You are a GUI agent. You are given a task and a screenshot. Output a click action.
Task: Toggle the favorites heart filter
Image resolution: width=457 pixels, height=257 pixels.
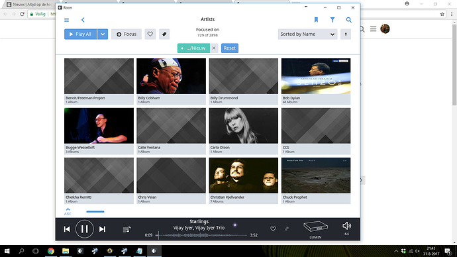pyautogui.click(x=150, y=34)
